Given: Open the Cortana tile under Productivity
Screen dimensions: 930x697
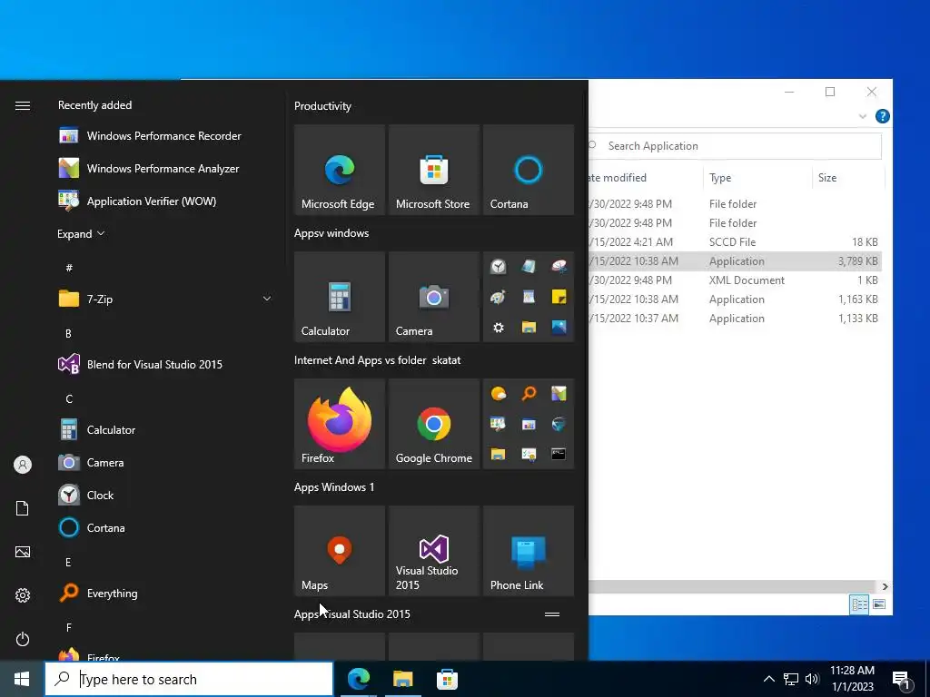Looking at the screenshot, I should click(529, 170).
